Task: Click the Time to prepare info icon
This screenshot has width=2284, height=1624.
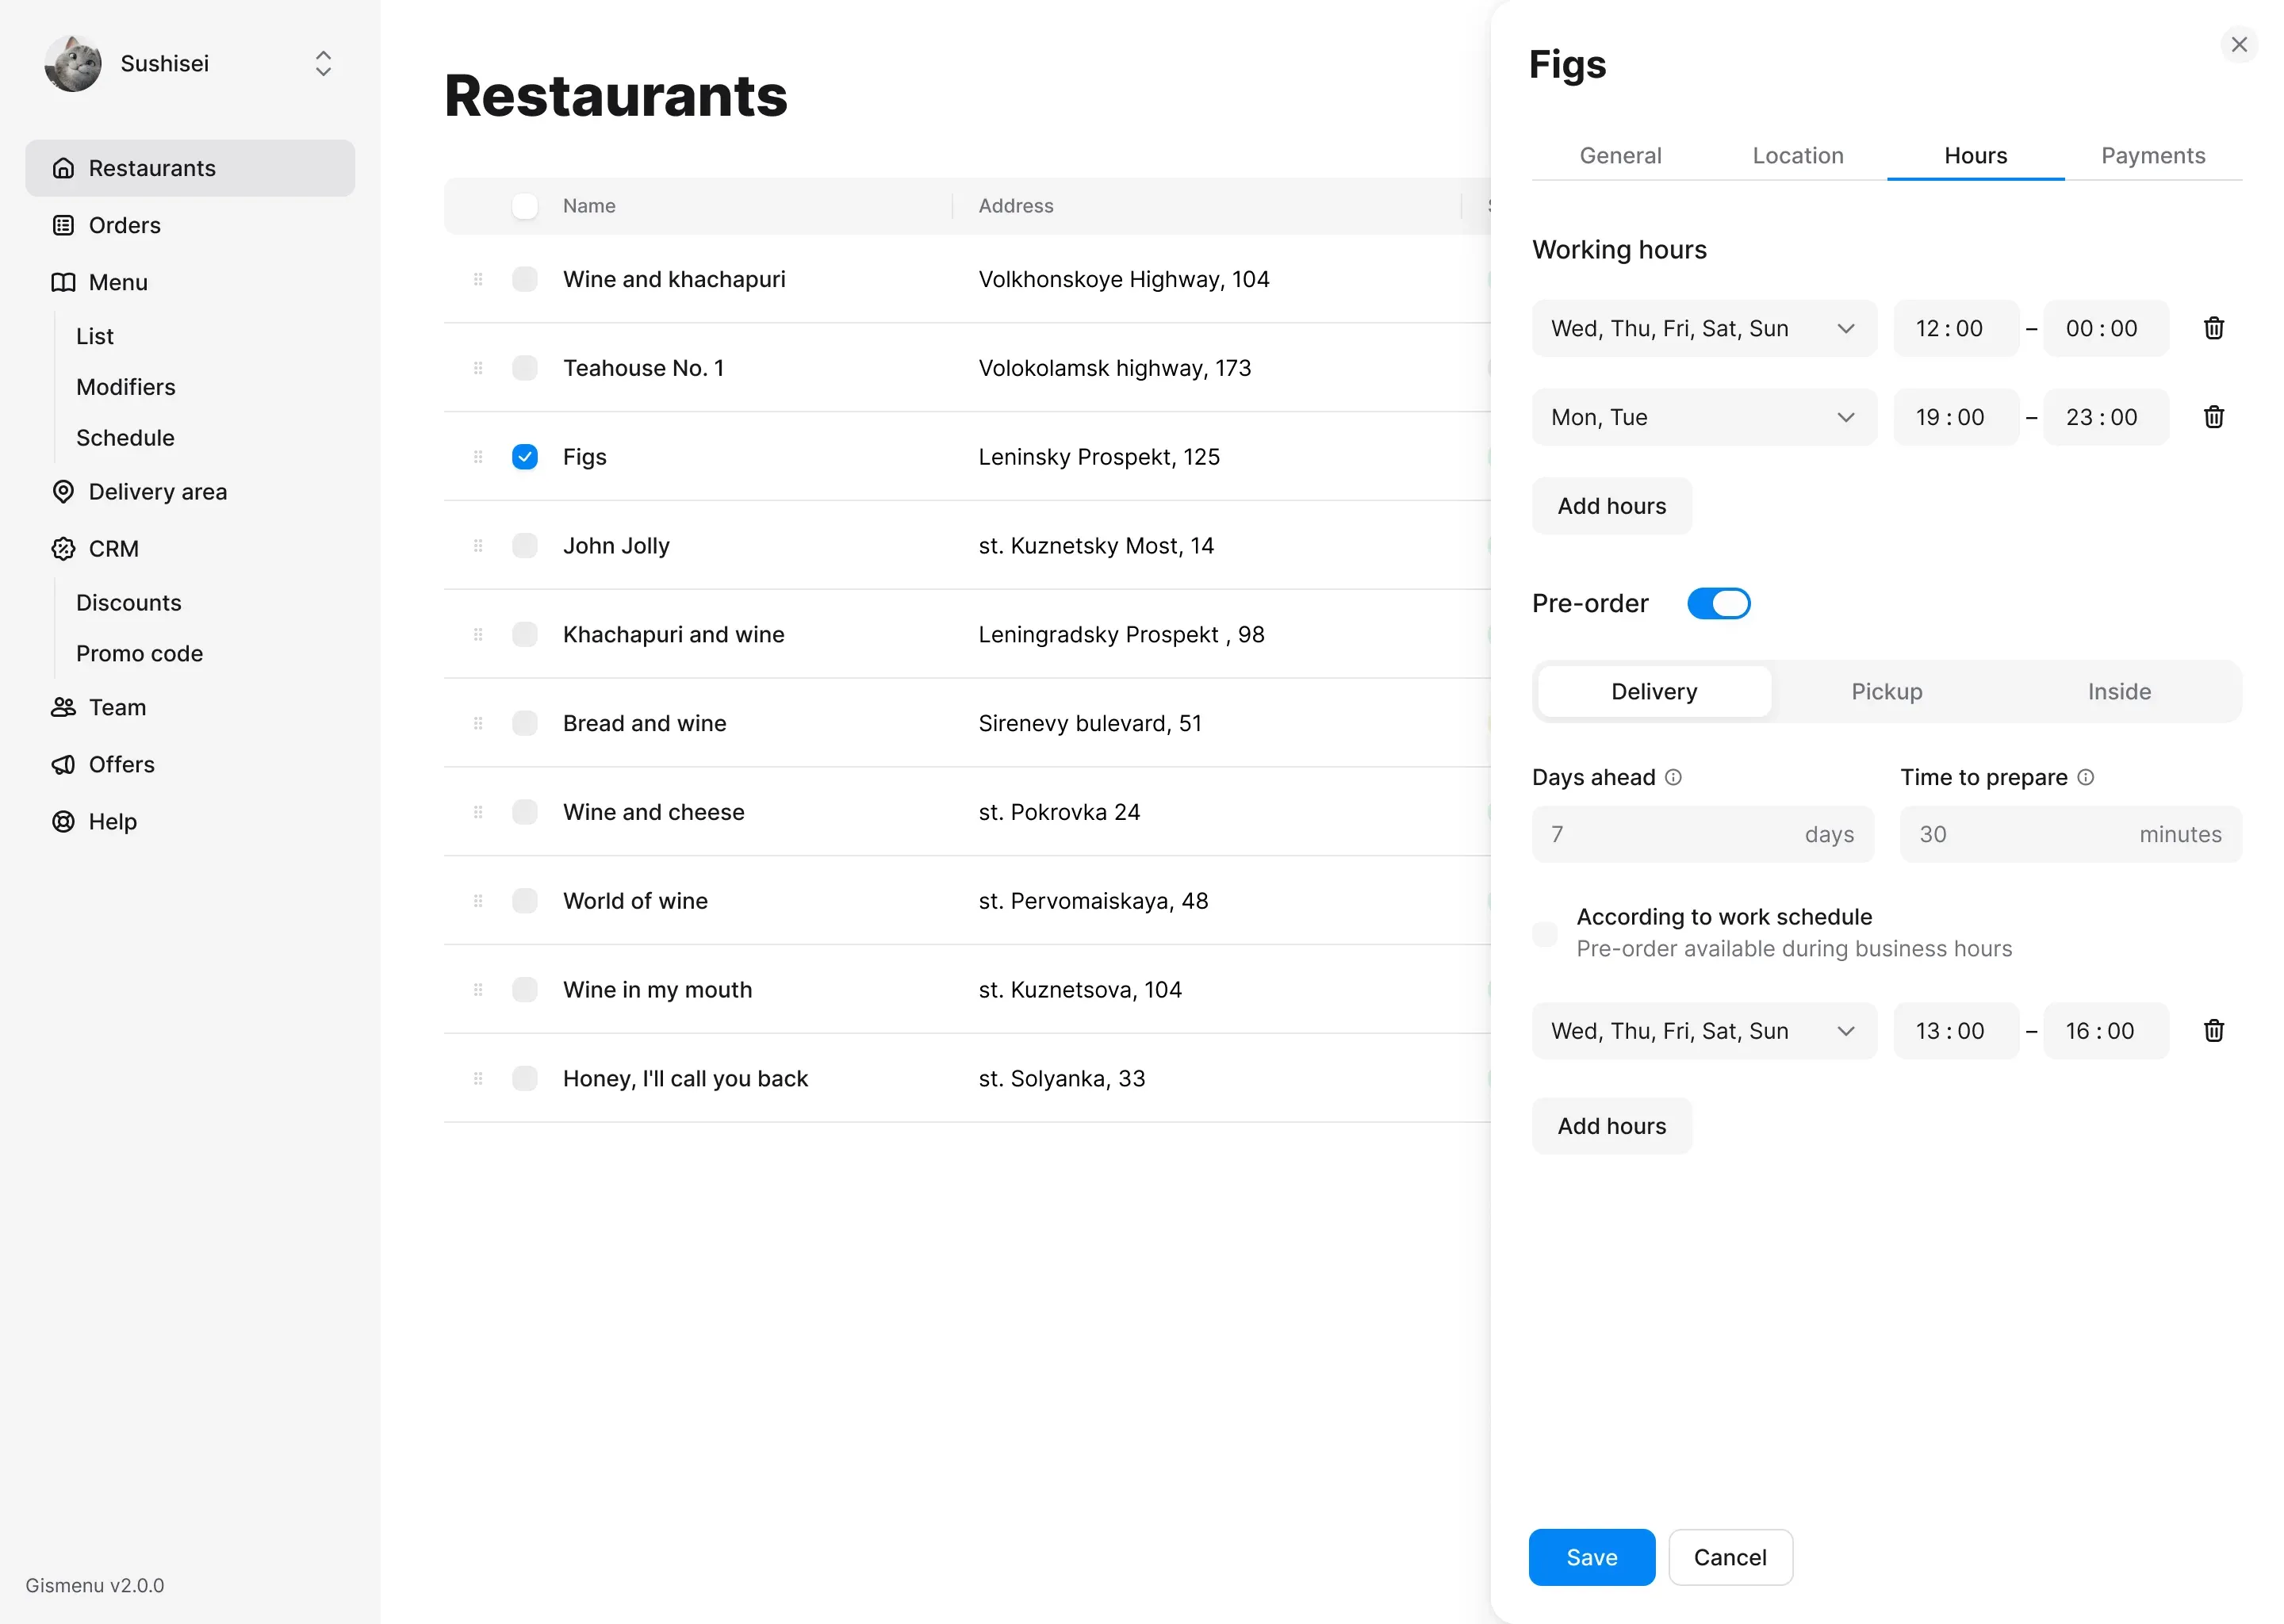Action: coord(2085,777)
